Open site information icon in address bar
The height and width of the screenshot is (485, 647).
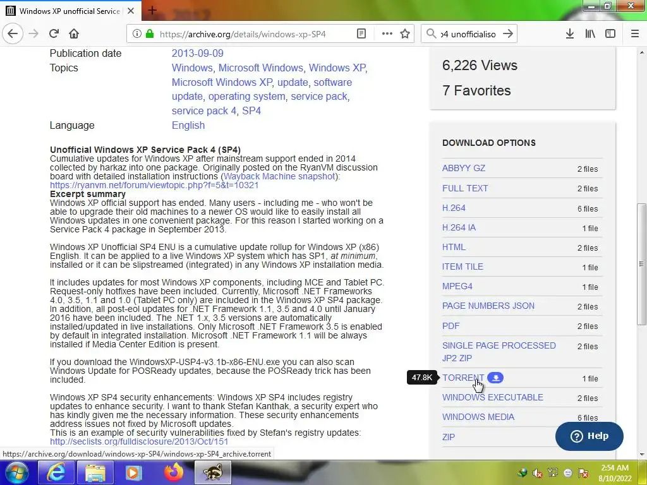click(136, 33)
